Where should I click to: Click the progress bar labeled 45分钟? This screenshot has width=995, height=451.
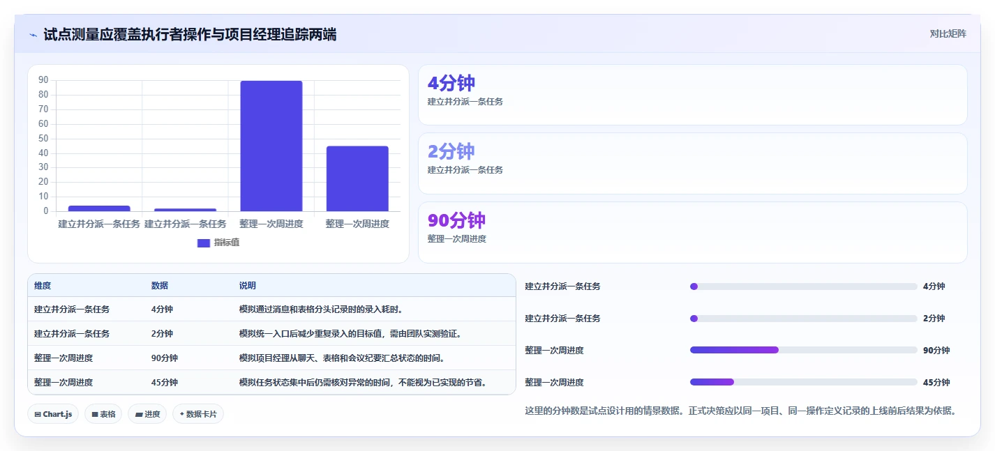pyautogui.click(x=803, y=382)
